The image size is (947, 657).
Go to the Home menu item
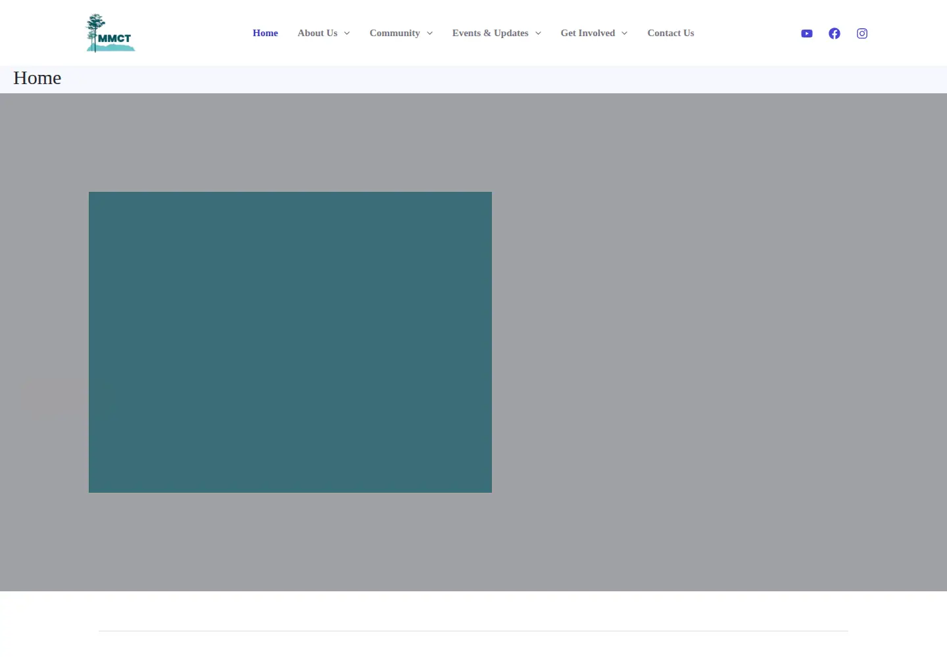265,33
